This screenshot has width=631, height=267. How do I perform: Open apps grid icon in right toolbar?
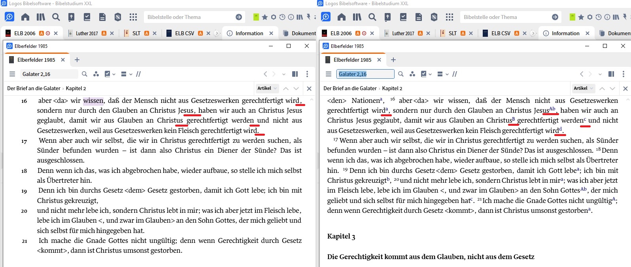coord(450,17)
